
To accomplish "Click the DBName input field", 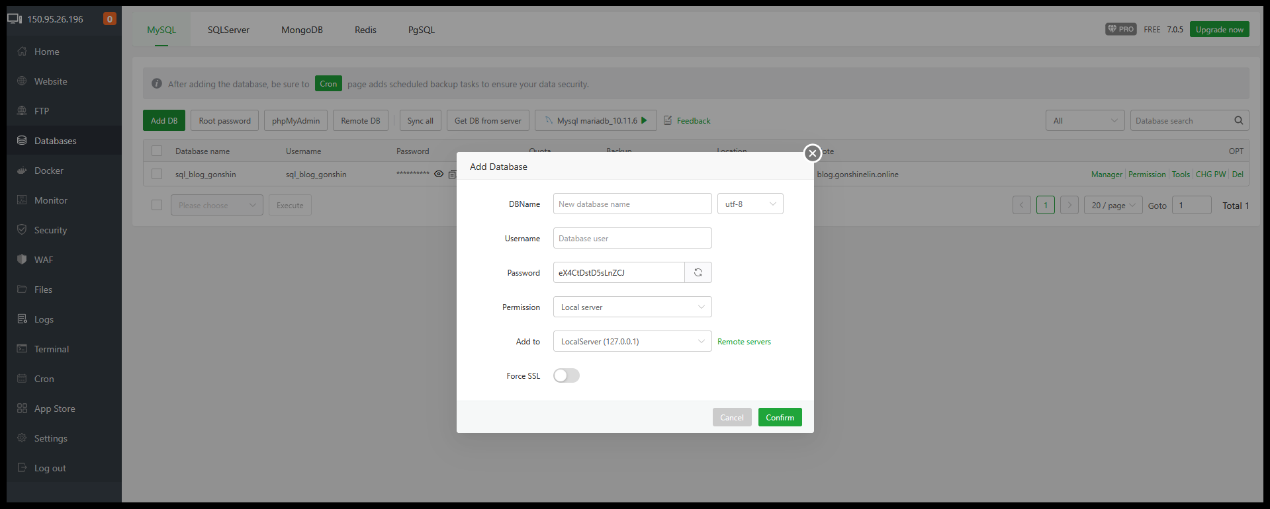I will click(633, 204).
